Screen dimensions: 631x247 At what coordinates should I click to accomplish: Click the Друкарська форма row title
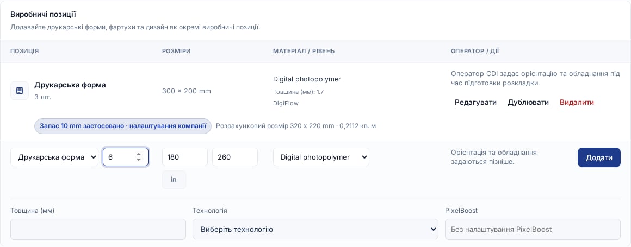pos(70,85)
